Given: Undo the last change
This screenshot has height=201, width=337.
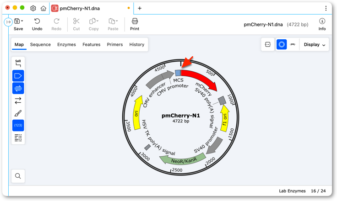Looking at the screenshot, I should [37, 25].
